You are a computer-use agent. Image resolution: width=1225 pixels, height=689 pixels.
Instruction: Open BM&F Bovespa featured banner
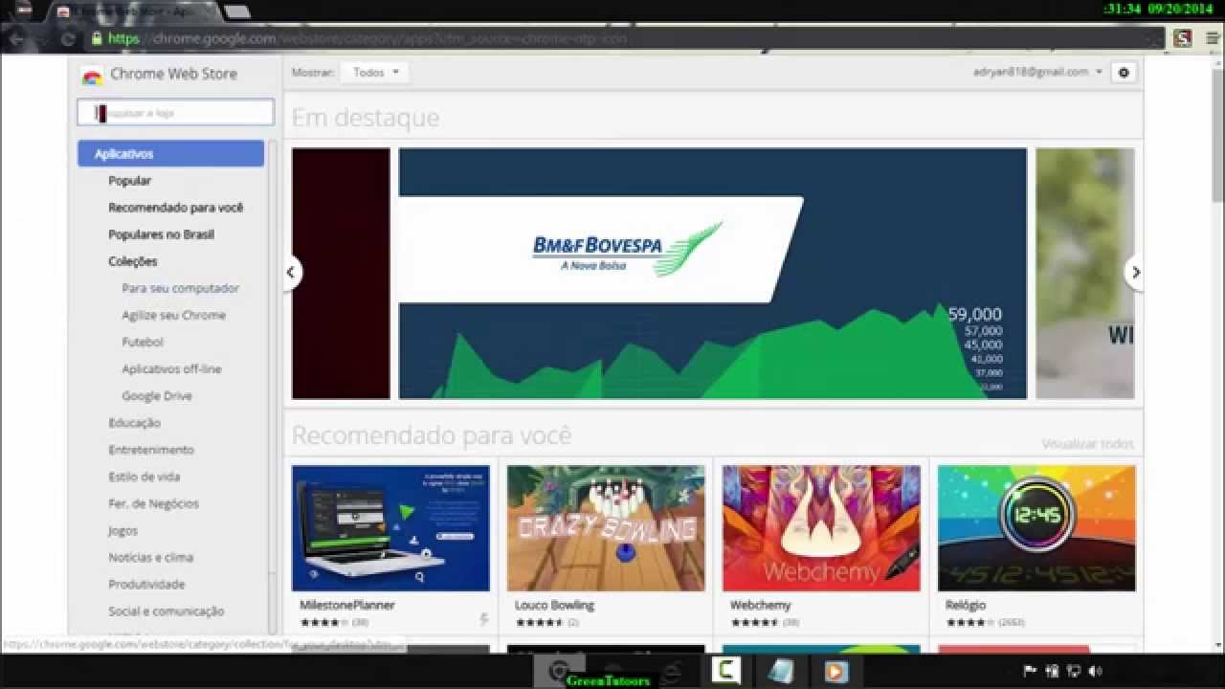[712, 273]
